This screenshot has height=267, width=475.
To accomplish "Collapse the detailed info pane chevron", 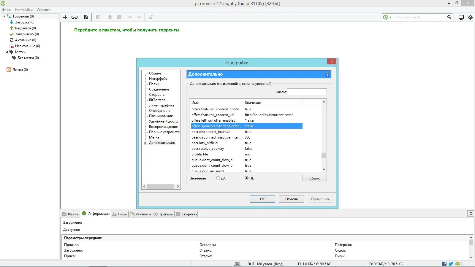I will point(471,214).
